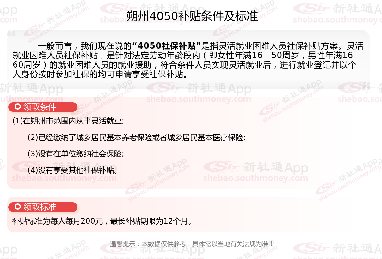382x259 pixels.
Task: Click the 领取条件 red section badge
Action: [43, 107]
